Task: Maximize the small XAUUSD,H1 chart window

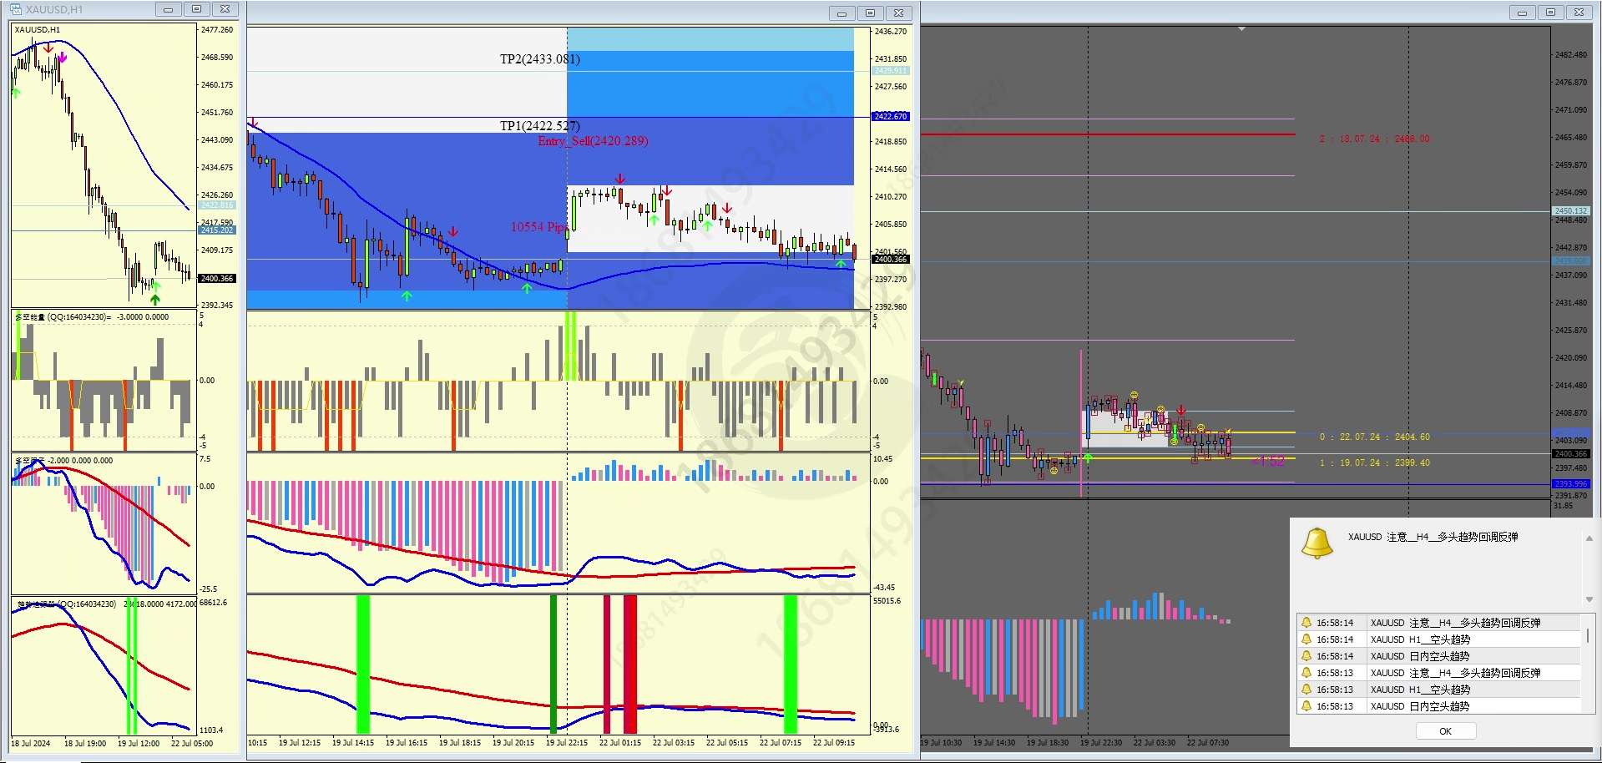Action: (x=196, y=9)
